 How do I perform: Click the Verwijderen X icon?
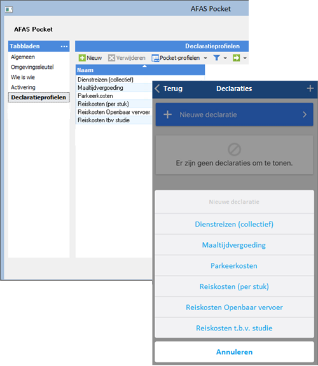tap(111, 58)
